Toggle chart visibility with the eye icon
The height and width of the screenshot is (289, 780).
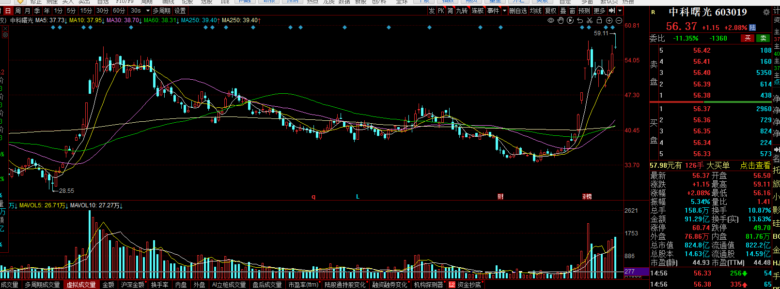click(551, 20)
